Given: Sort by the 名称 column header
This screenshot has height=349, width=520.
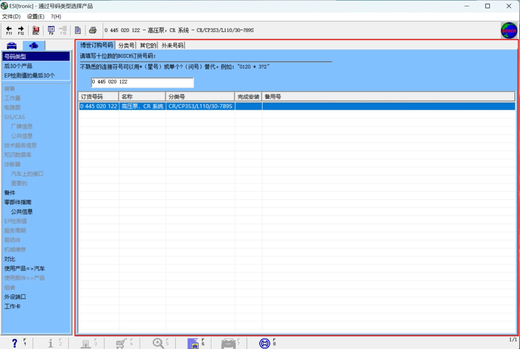Looking at the screenshot, I should 142,96.
